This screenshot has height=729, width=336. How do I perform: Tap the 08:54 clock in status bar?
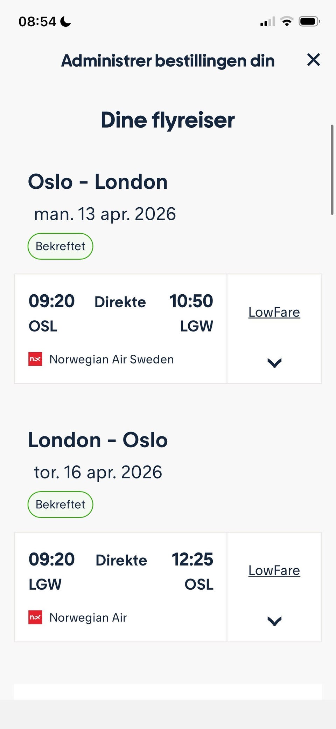point(37,22)
